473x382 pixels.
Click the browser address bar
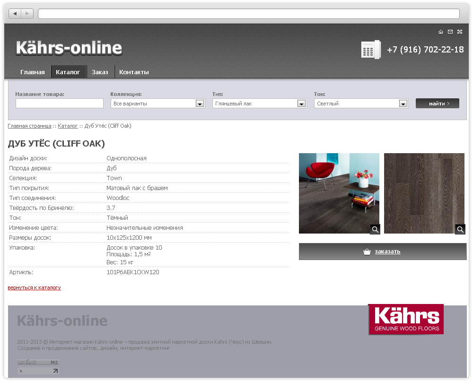click(x=249, y=14)
